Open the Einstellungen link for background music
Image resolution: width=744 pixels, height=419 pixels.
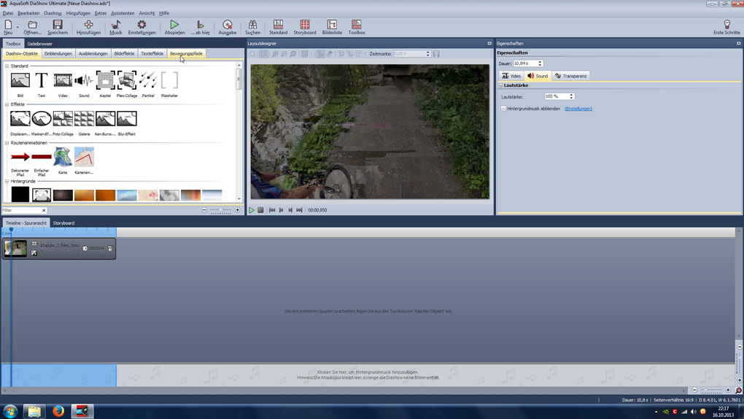coord(578,109)
